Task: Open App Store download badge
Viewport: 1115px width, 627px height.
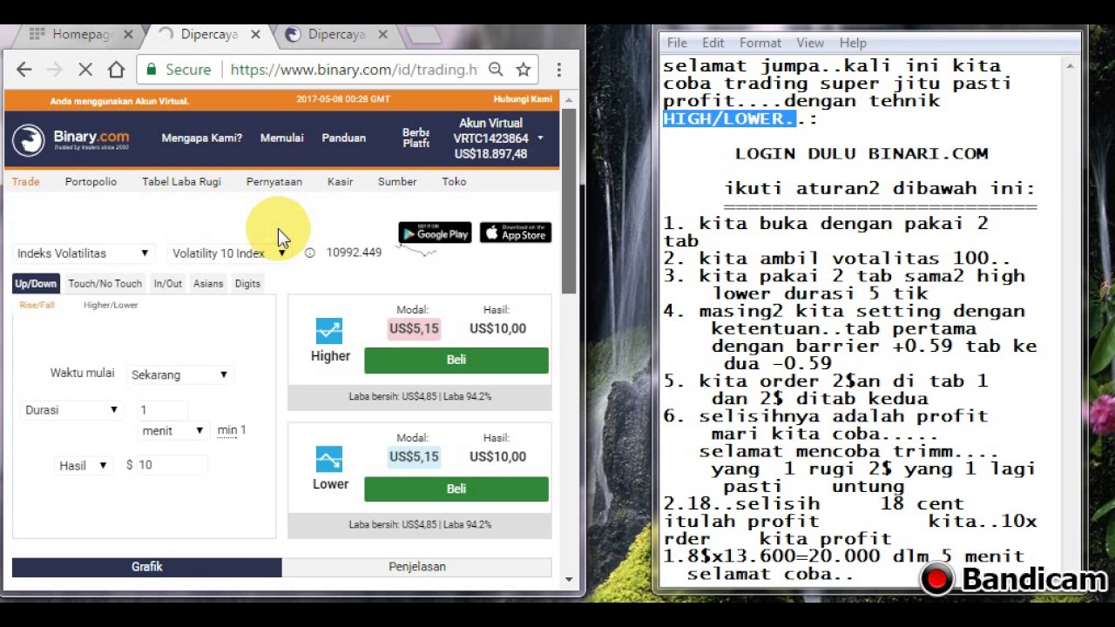Action: tap(515, 233)
